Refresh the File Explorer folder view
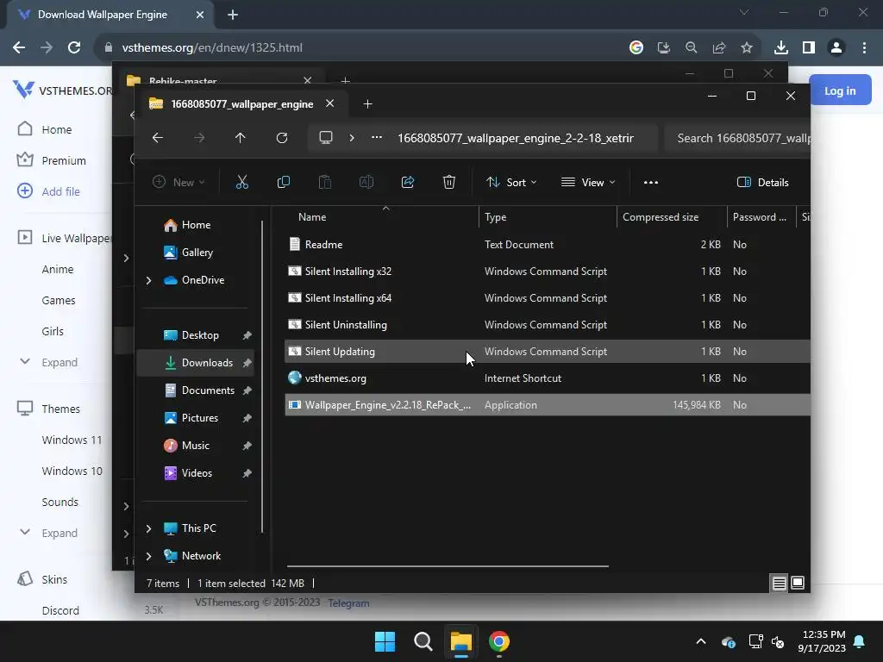883x662 pixels. 282,138
